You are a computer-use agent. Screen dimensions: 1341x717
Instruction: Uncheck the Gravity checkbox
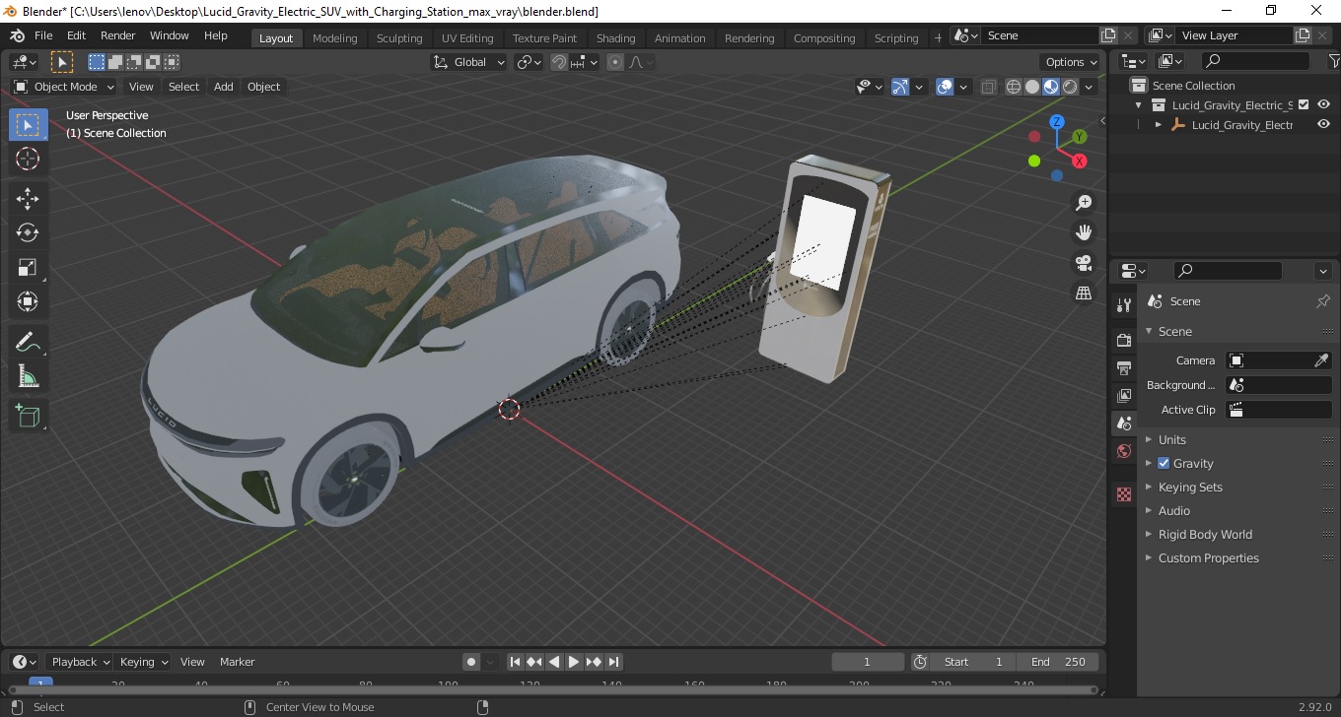[1164, 463]
